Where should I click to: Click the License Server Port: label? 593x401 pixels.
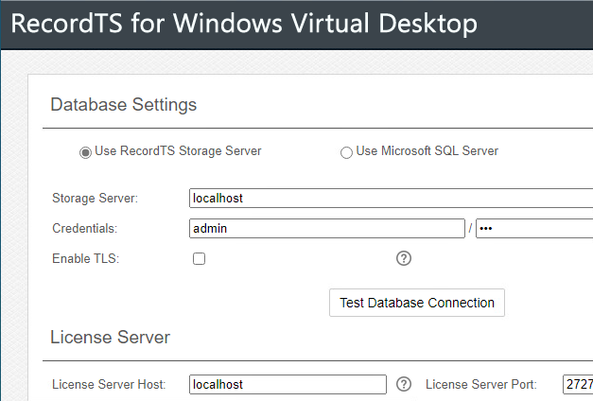481,384
